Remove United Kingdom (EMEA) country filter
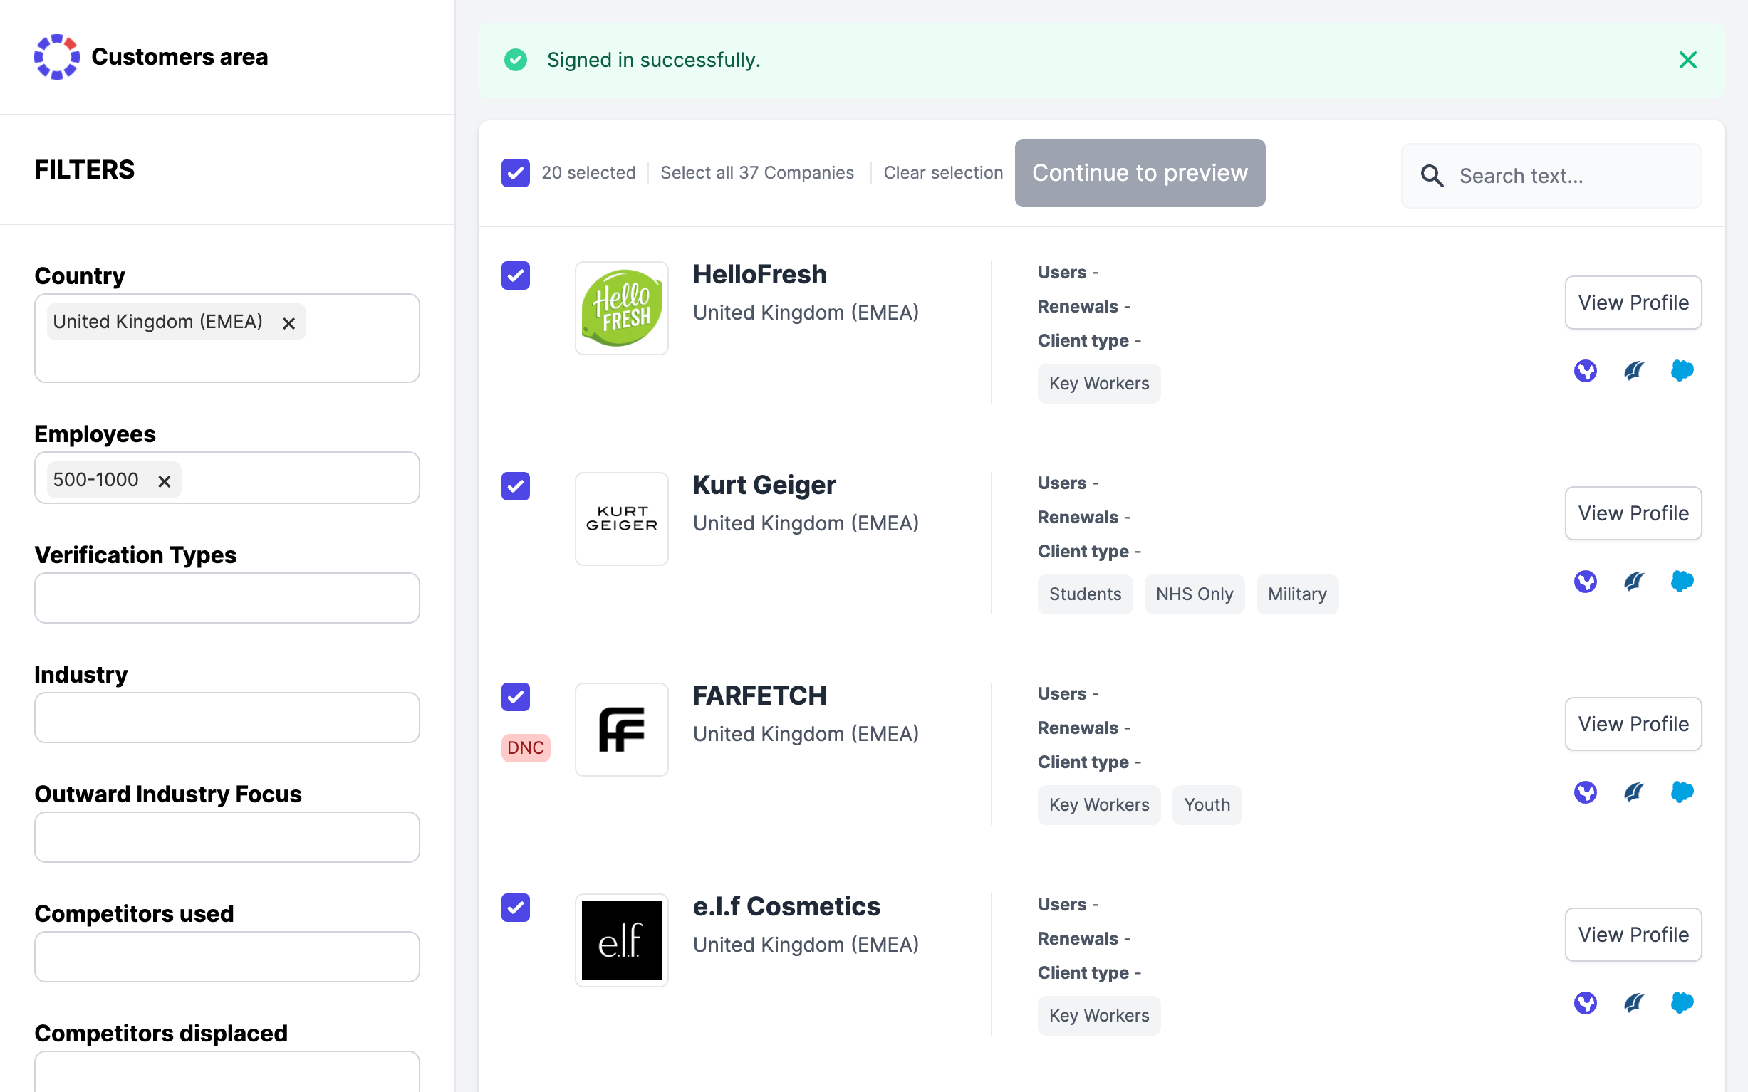Viewport: 1748px width, 1092px height. point(288,324)
